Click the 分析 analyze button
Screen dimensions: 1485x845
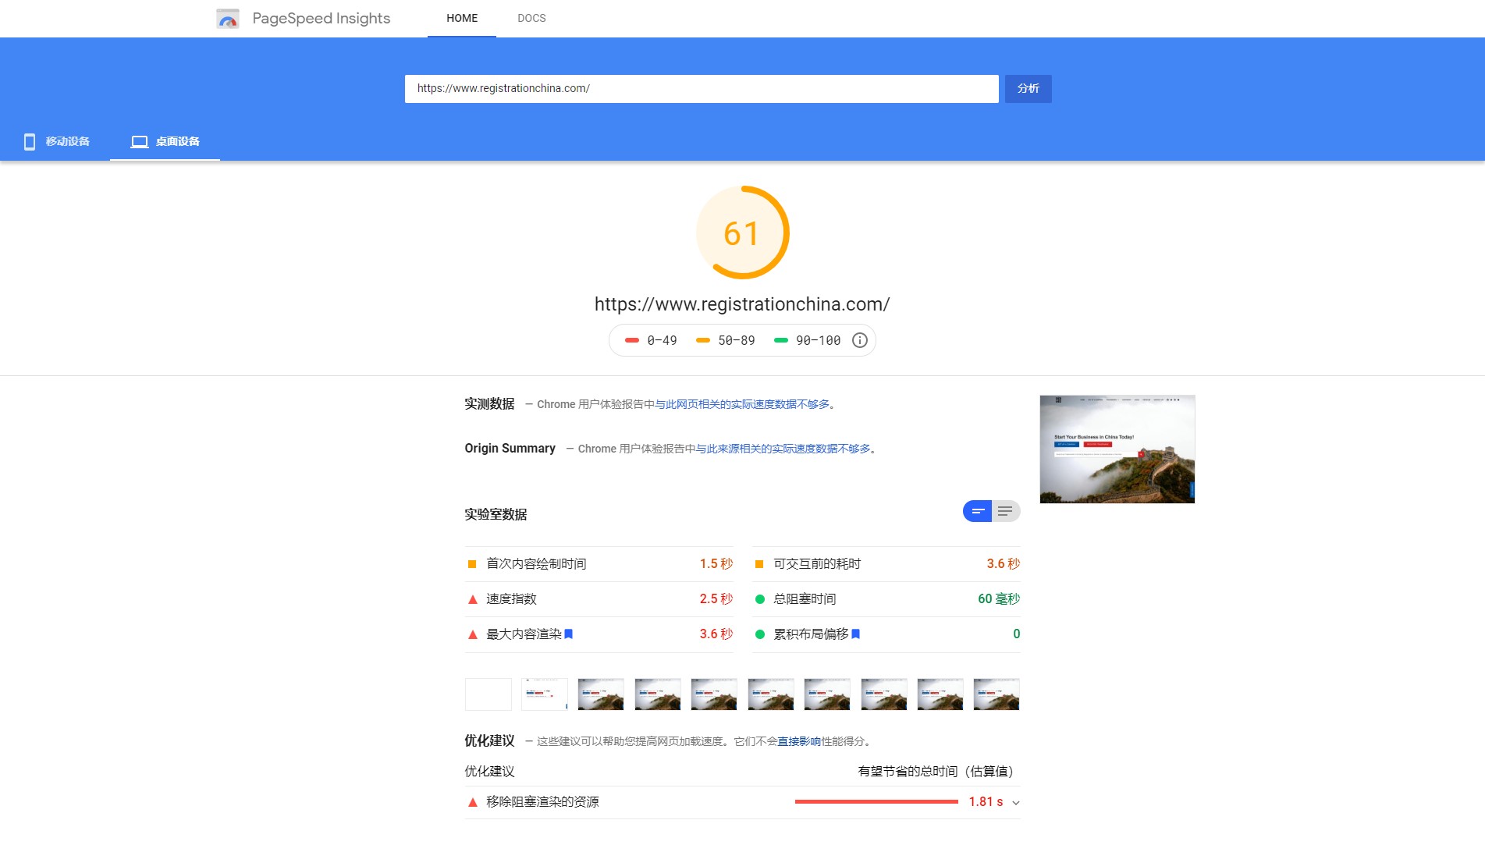pyautogui.click(x=1028, y=88)
